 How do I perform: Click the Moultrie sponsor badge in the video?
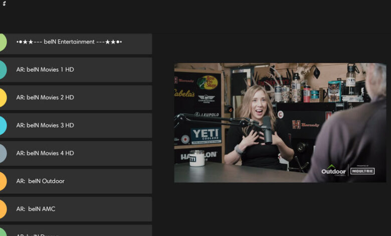[x=362, y=170]
